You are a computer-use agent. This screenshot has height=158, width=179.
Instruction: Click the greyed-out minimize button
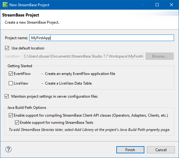point(143,5)
